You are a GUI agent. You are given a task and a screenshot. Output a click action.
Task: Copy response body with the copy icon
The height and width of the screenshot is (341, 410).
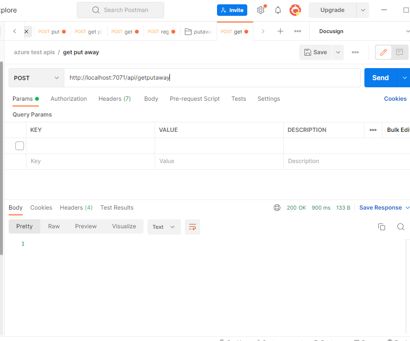(382, 227)
